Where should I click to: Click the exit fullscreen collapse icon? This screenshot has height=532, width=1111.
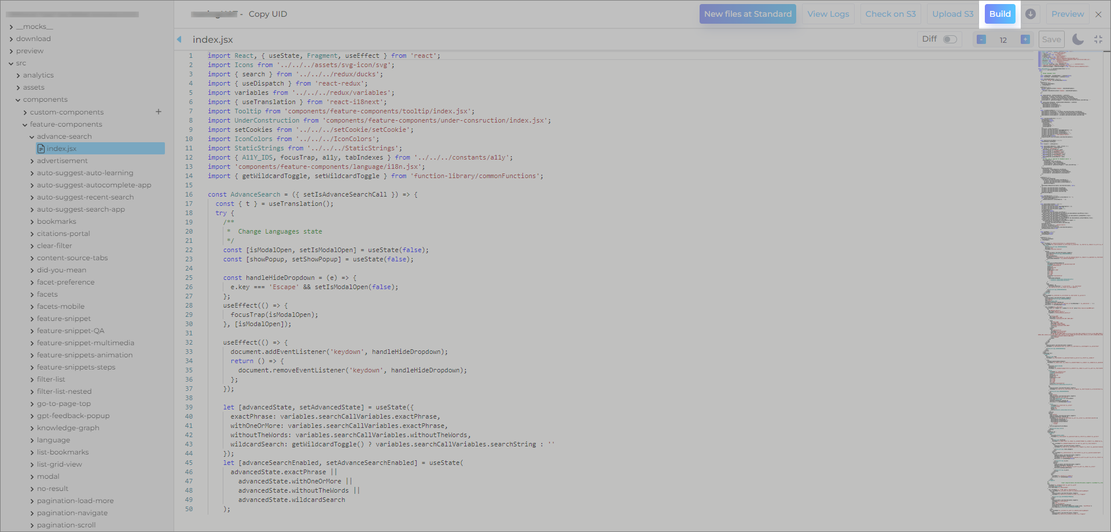(1098, 39)
